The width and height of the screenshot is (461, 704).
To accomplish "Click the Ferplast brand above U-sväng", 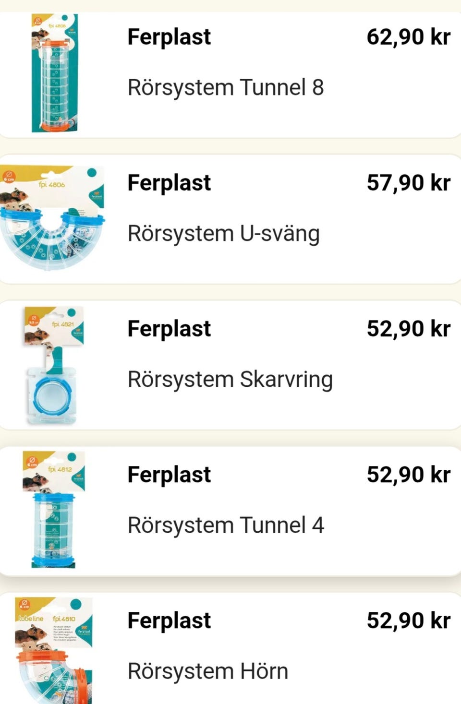I will pos(169,183).
